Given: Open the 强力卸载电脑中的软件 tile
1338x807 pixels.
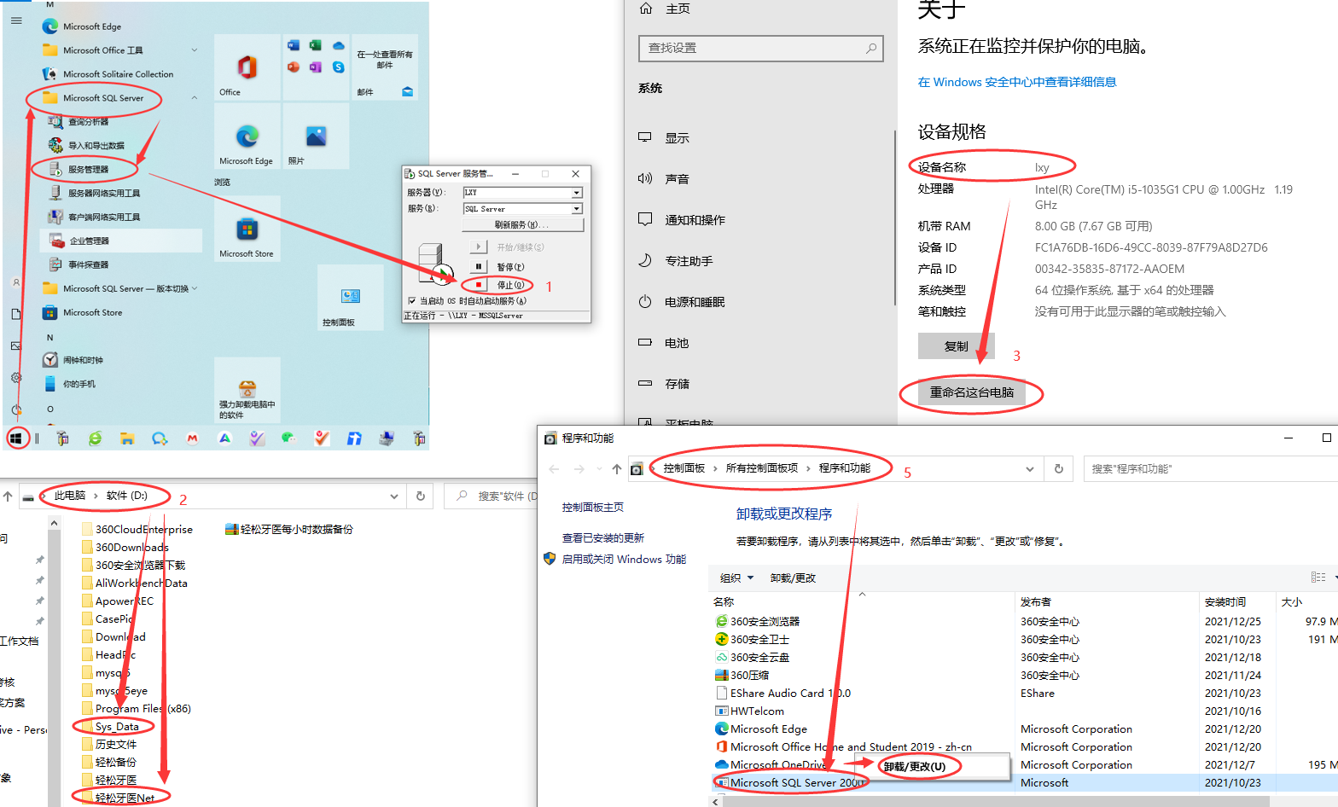Looking at the screenshot, I should click(247, 391).
